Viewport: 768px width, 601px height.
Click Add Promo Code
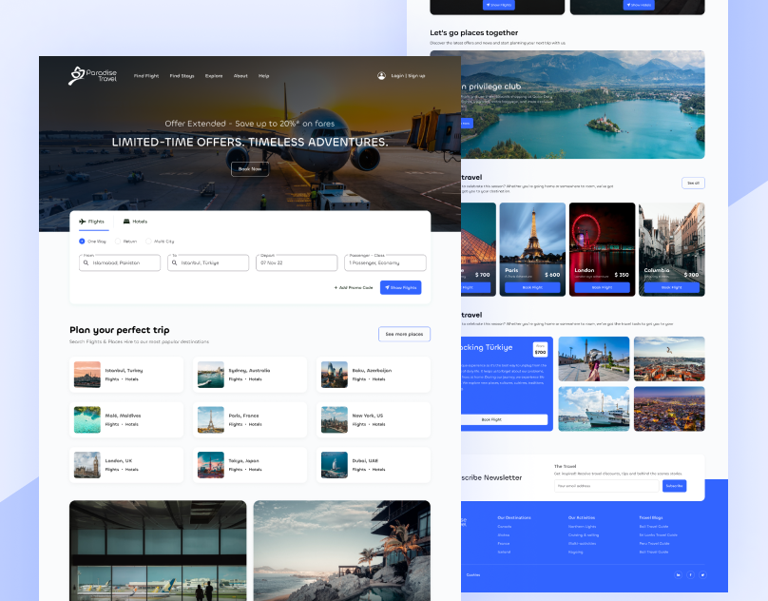[x=354, y=288]
